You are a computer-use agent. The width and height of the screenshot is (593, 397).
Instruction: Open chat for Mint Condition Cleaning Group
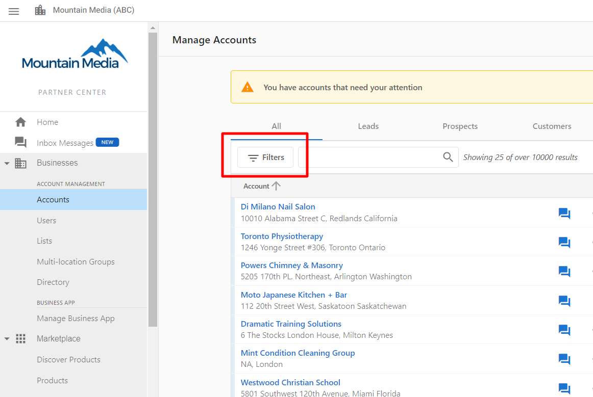(x=564, y=359)
